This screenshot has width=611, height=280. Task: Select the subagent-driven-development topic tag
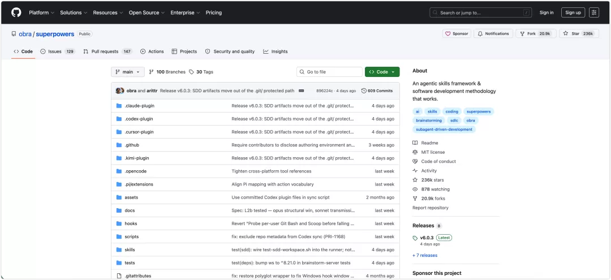click(444, 130)
